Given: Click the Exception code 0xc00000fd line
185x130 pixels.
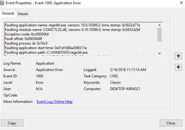Looking at the screenshot, I should point(27,34).
